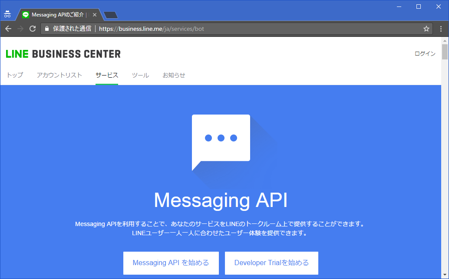
Task: Select the サービス navigation tab
Action: (x=107, y=75)
